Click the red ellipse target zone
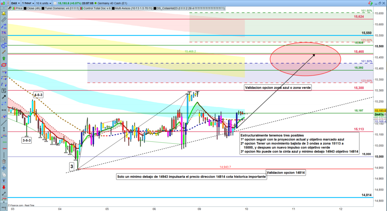This screenshot has height=211, width=387. (305, 57)
